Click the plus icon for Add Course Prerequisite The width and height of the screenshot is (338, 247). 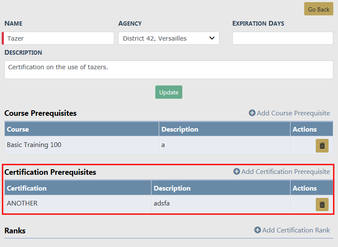tap(252, 113)
